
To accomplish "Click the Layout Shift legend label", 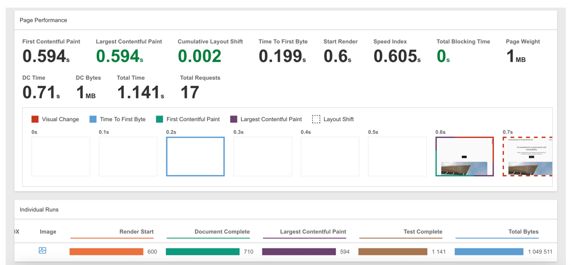I will (x=339, y=119).
